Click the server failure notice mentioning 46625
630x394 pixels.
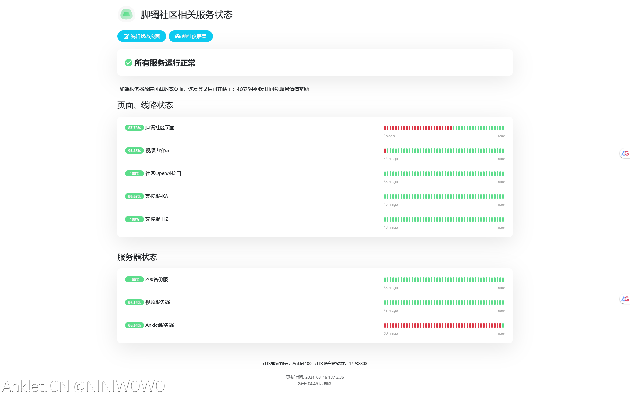pos(214,89)
